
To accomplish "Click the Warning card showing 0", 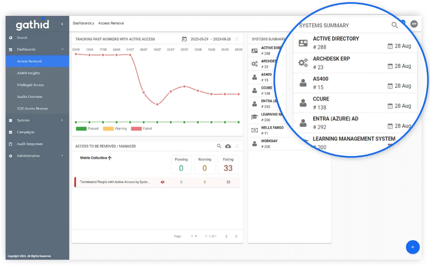I will coord(204,165).
